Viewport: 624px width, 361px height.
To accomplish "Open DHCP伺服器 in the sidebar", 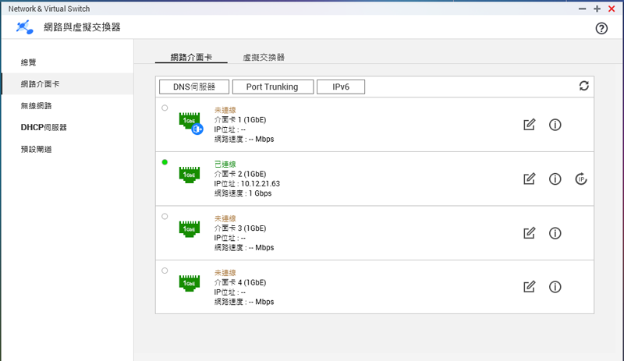I will (x=44, y=127).
